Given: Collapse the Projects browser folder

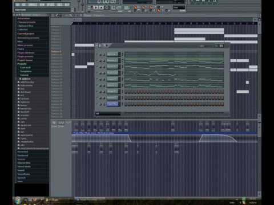Looking at the screenshot, I should (x=22, y=64).
